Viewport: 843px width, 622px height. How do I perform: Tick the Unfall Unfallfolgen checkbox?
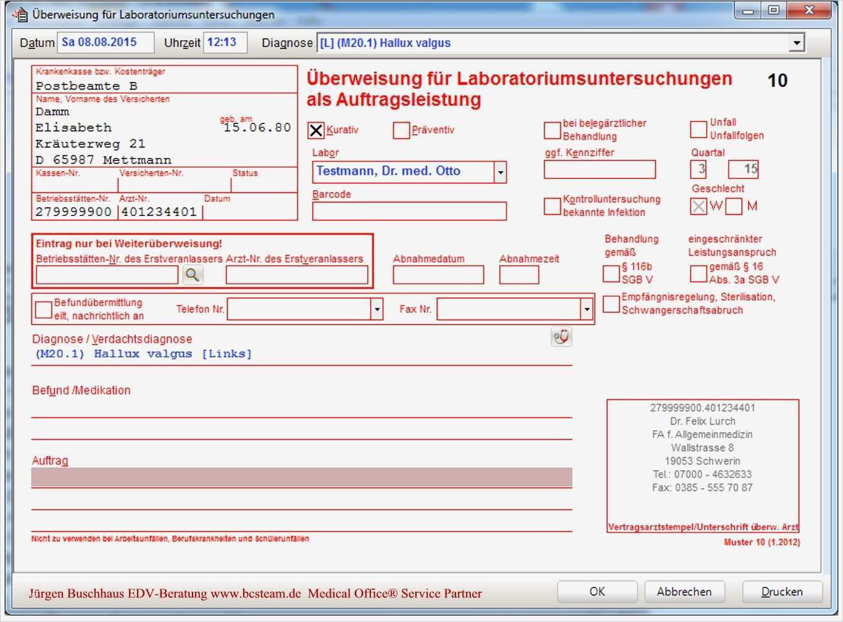pos(698,129)
